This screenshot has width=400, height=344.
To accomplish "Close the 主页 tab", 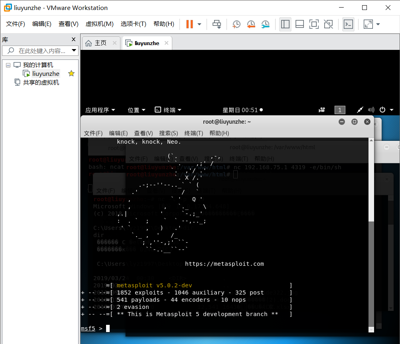I will [x=115, y=43].
